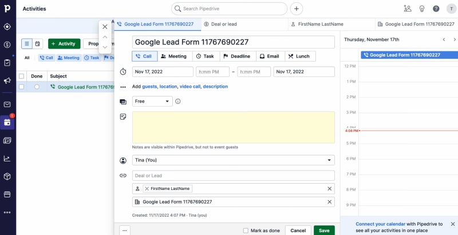Image resolution: width=458 pixels, height=235 pixels.
Task: Select Meeting activity type
Action: pos(175,56)
